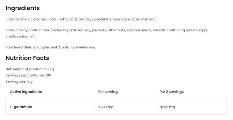This screenshot has height=120, width=233.
Task: Click 'acesulfame K' in the ingredients
Action: [x=143, y=19]
